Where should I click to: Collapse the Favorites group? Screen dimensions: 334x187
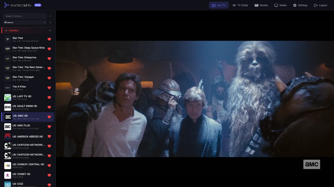point(6,31)
